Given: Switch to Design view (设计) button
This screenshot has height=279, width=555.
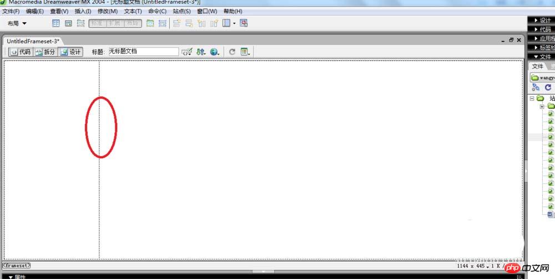Looking at the screenshot, I should 70,52.
